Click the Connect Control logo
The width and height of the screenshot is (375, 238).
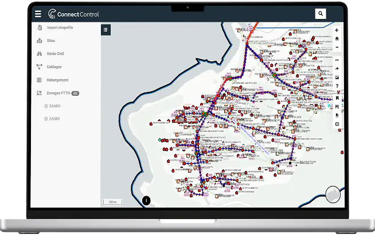tap(74, 14)
